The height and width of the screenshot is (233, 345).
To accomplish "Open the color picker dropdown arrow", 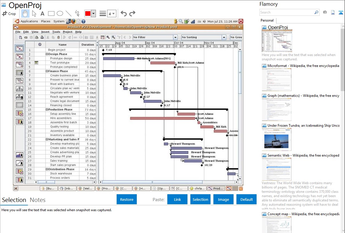I will point(93,14).
